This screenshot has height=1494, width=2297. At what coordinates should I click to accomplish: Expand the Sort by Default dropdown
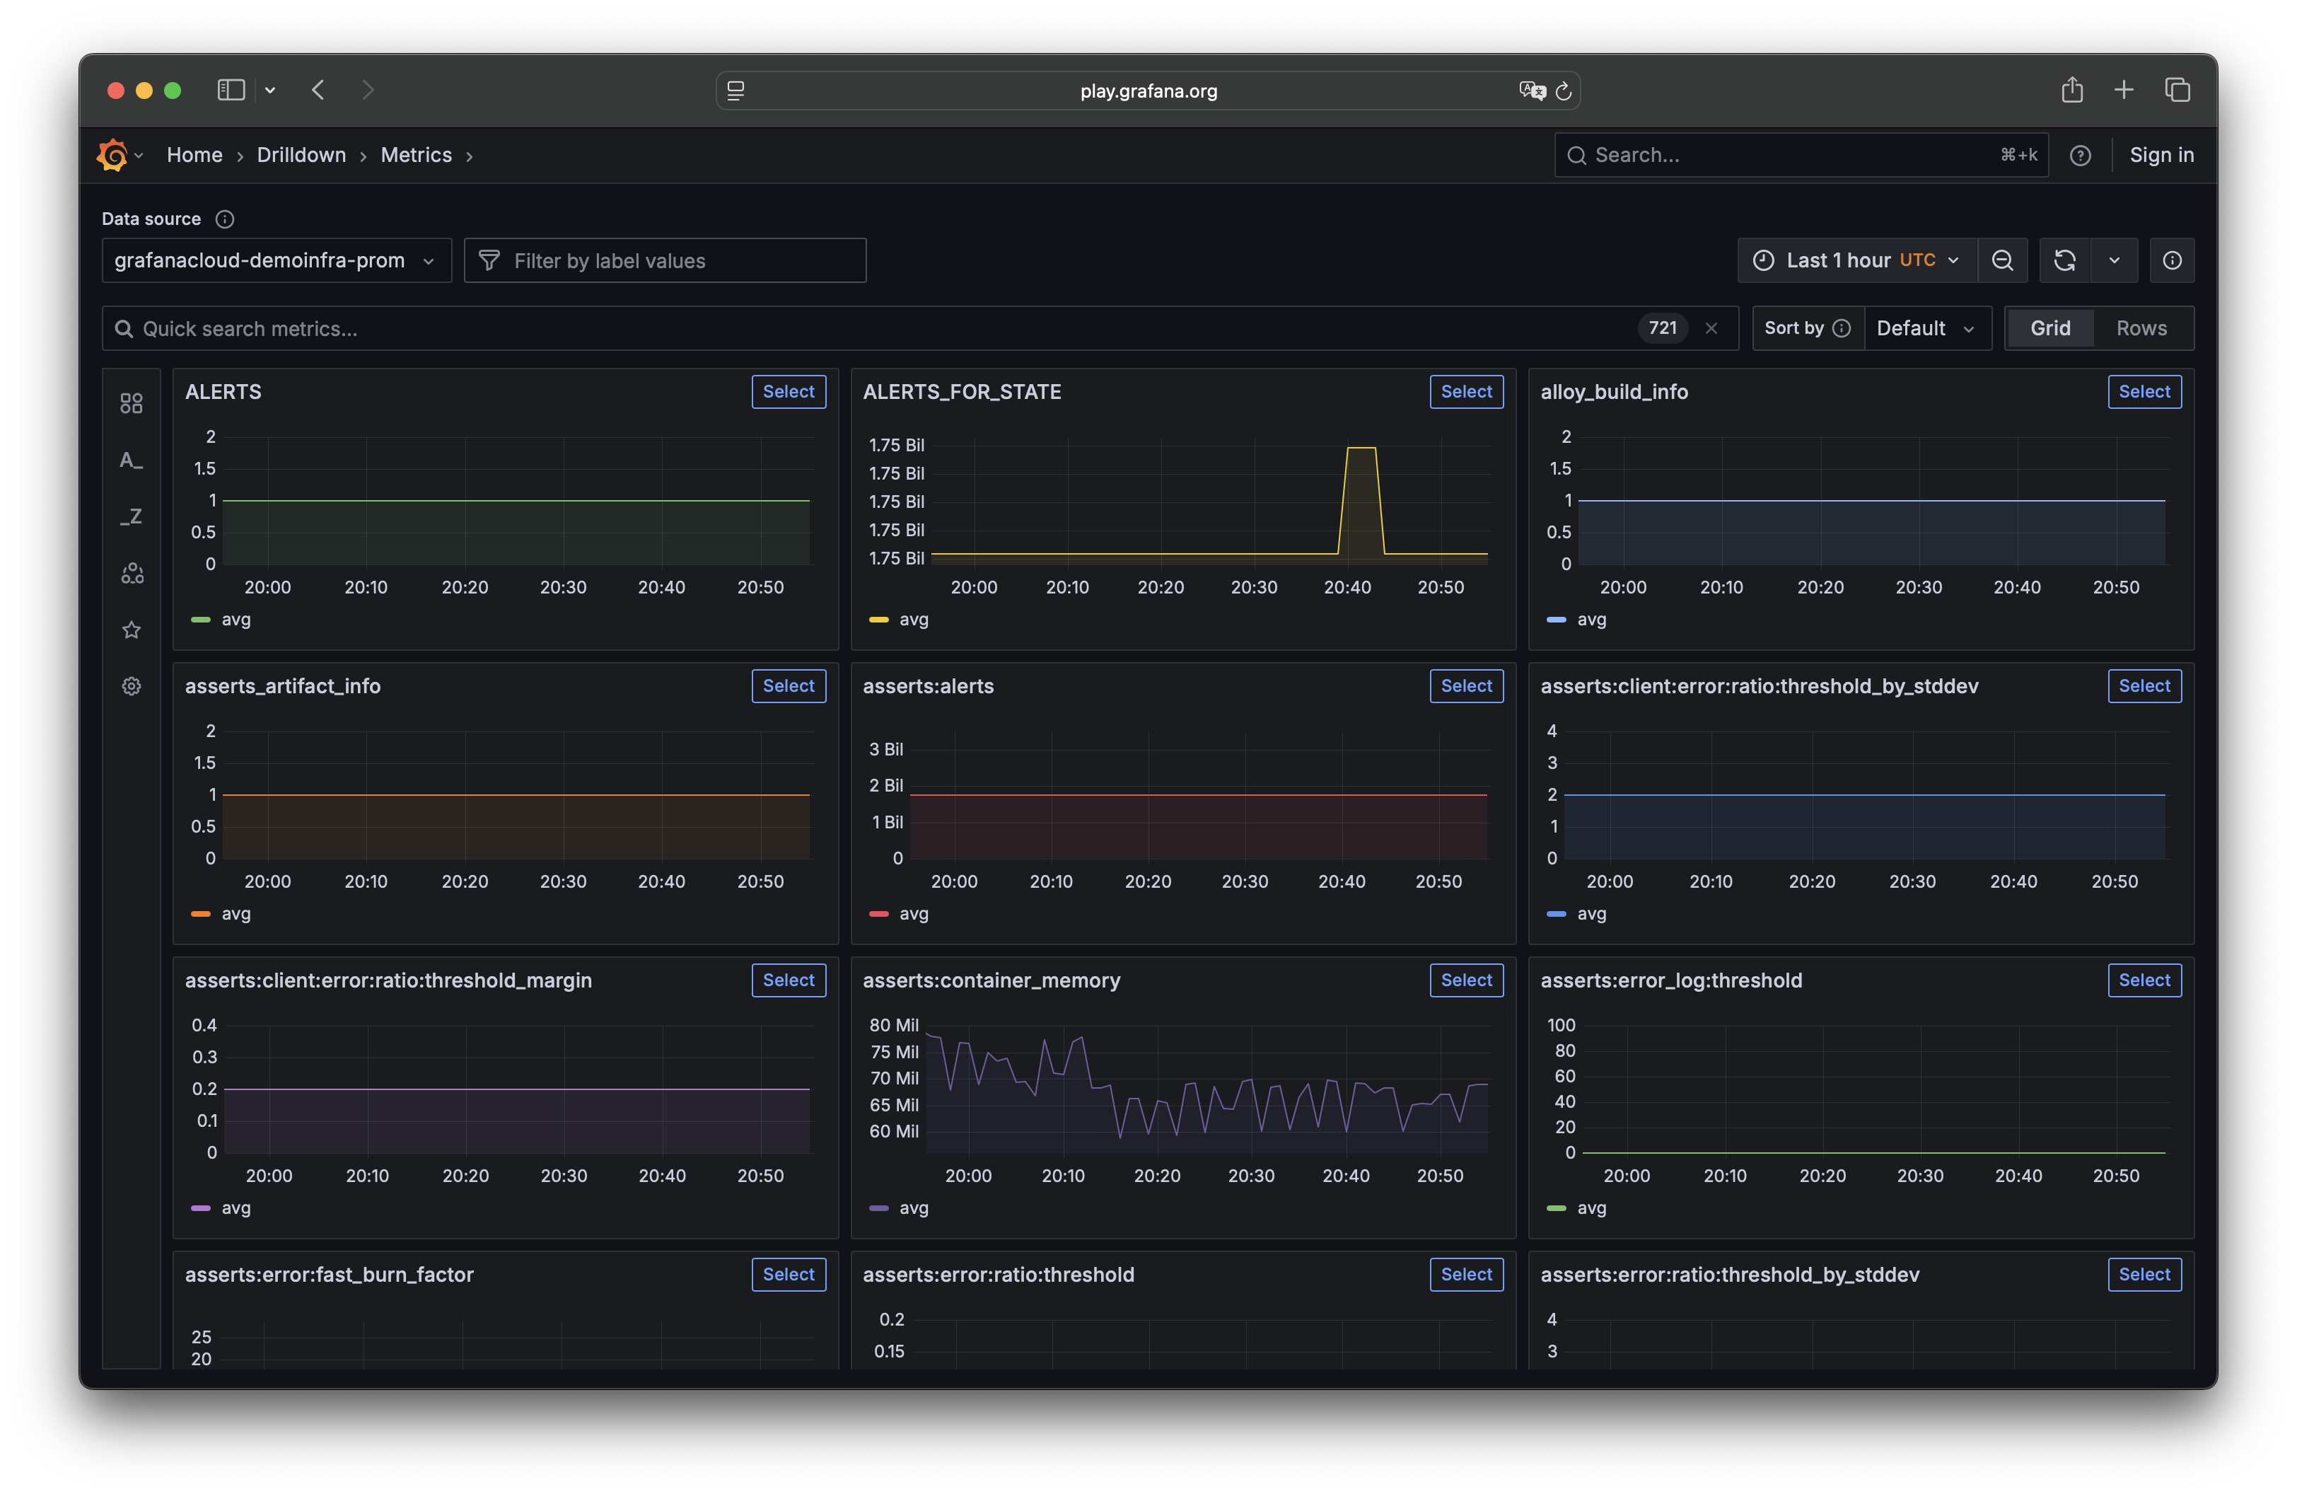point(1926,328)
